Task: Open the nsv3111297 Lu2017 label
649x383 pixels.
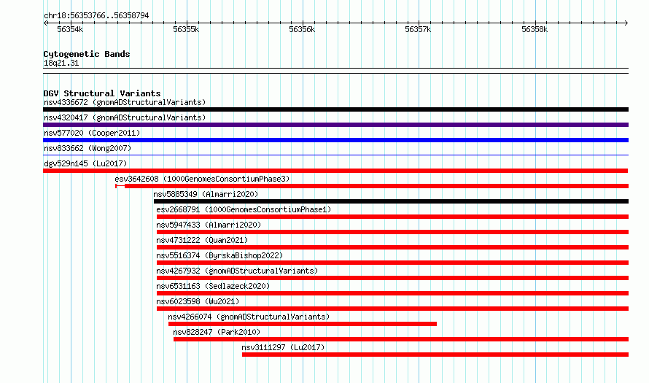Action: [x=283, y=347]
